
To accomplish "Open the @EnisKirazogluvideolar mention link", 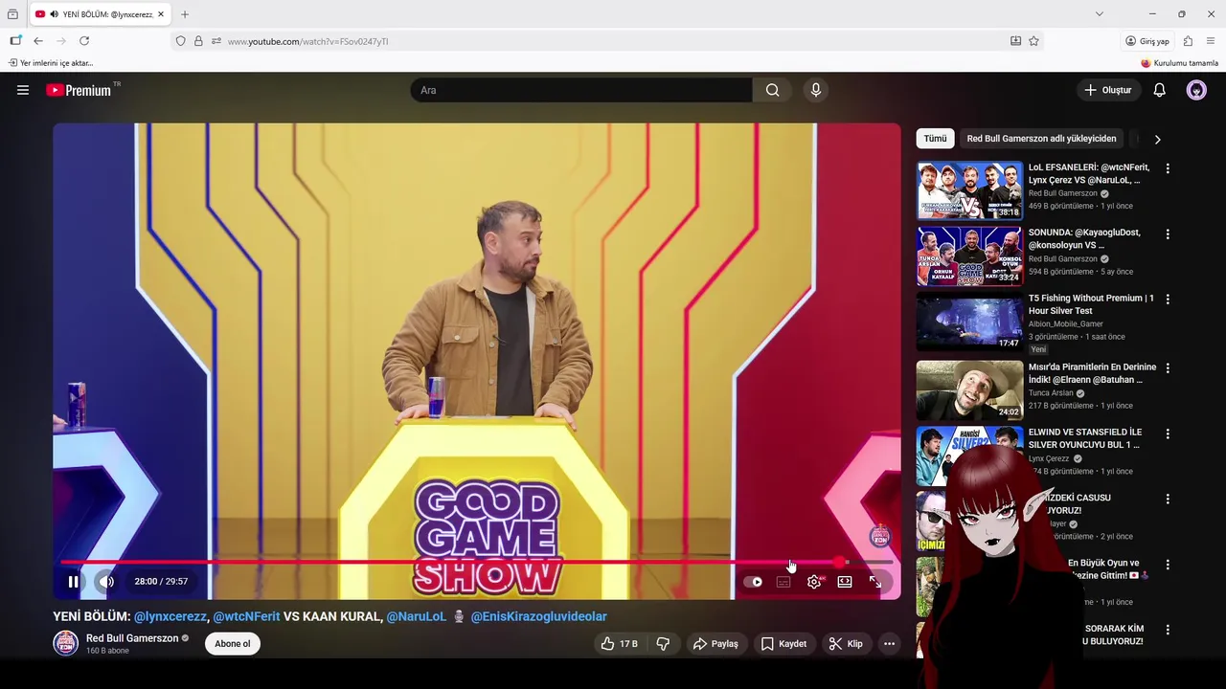I will [538, 616].
